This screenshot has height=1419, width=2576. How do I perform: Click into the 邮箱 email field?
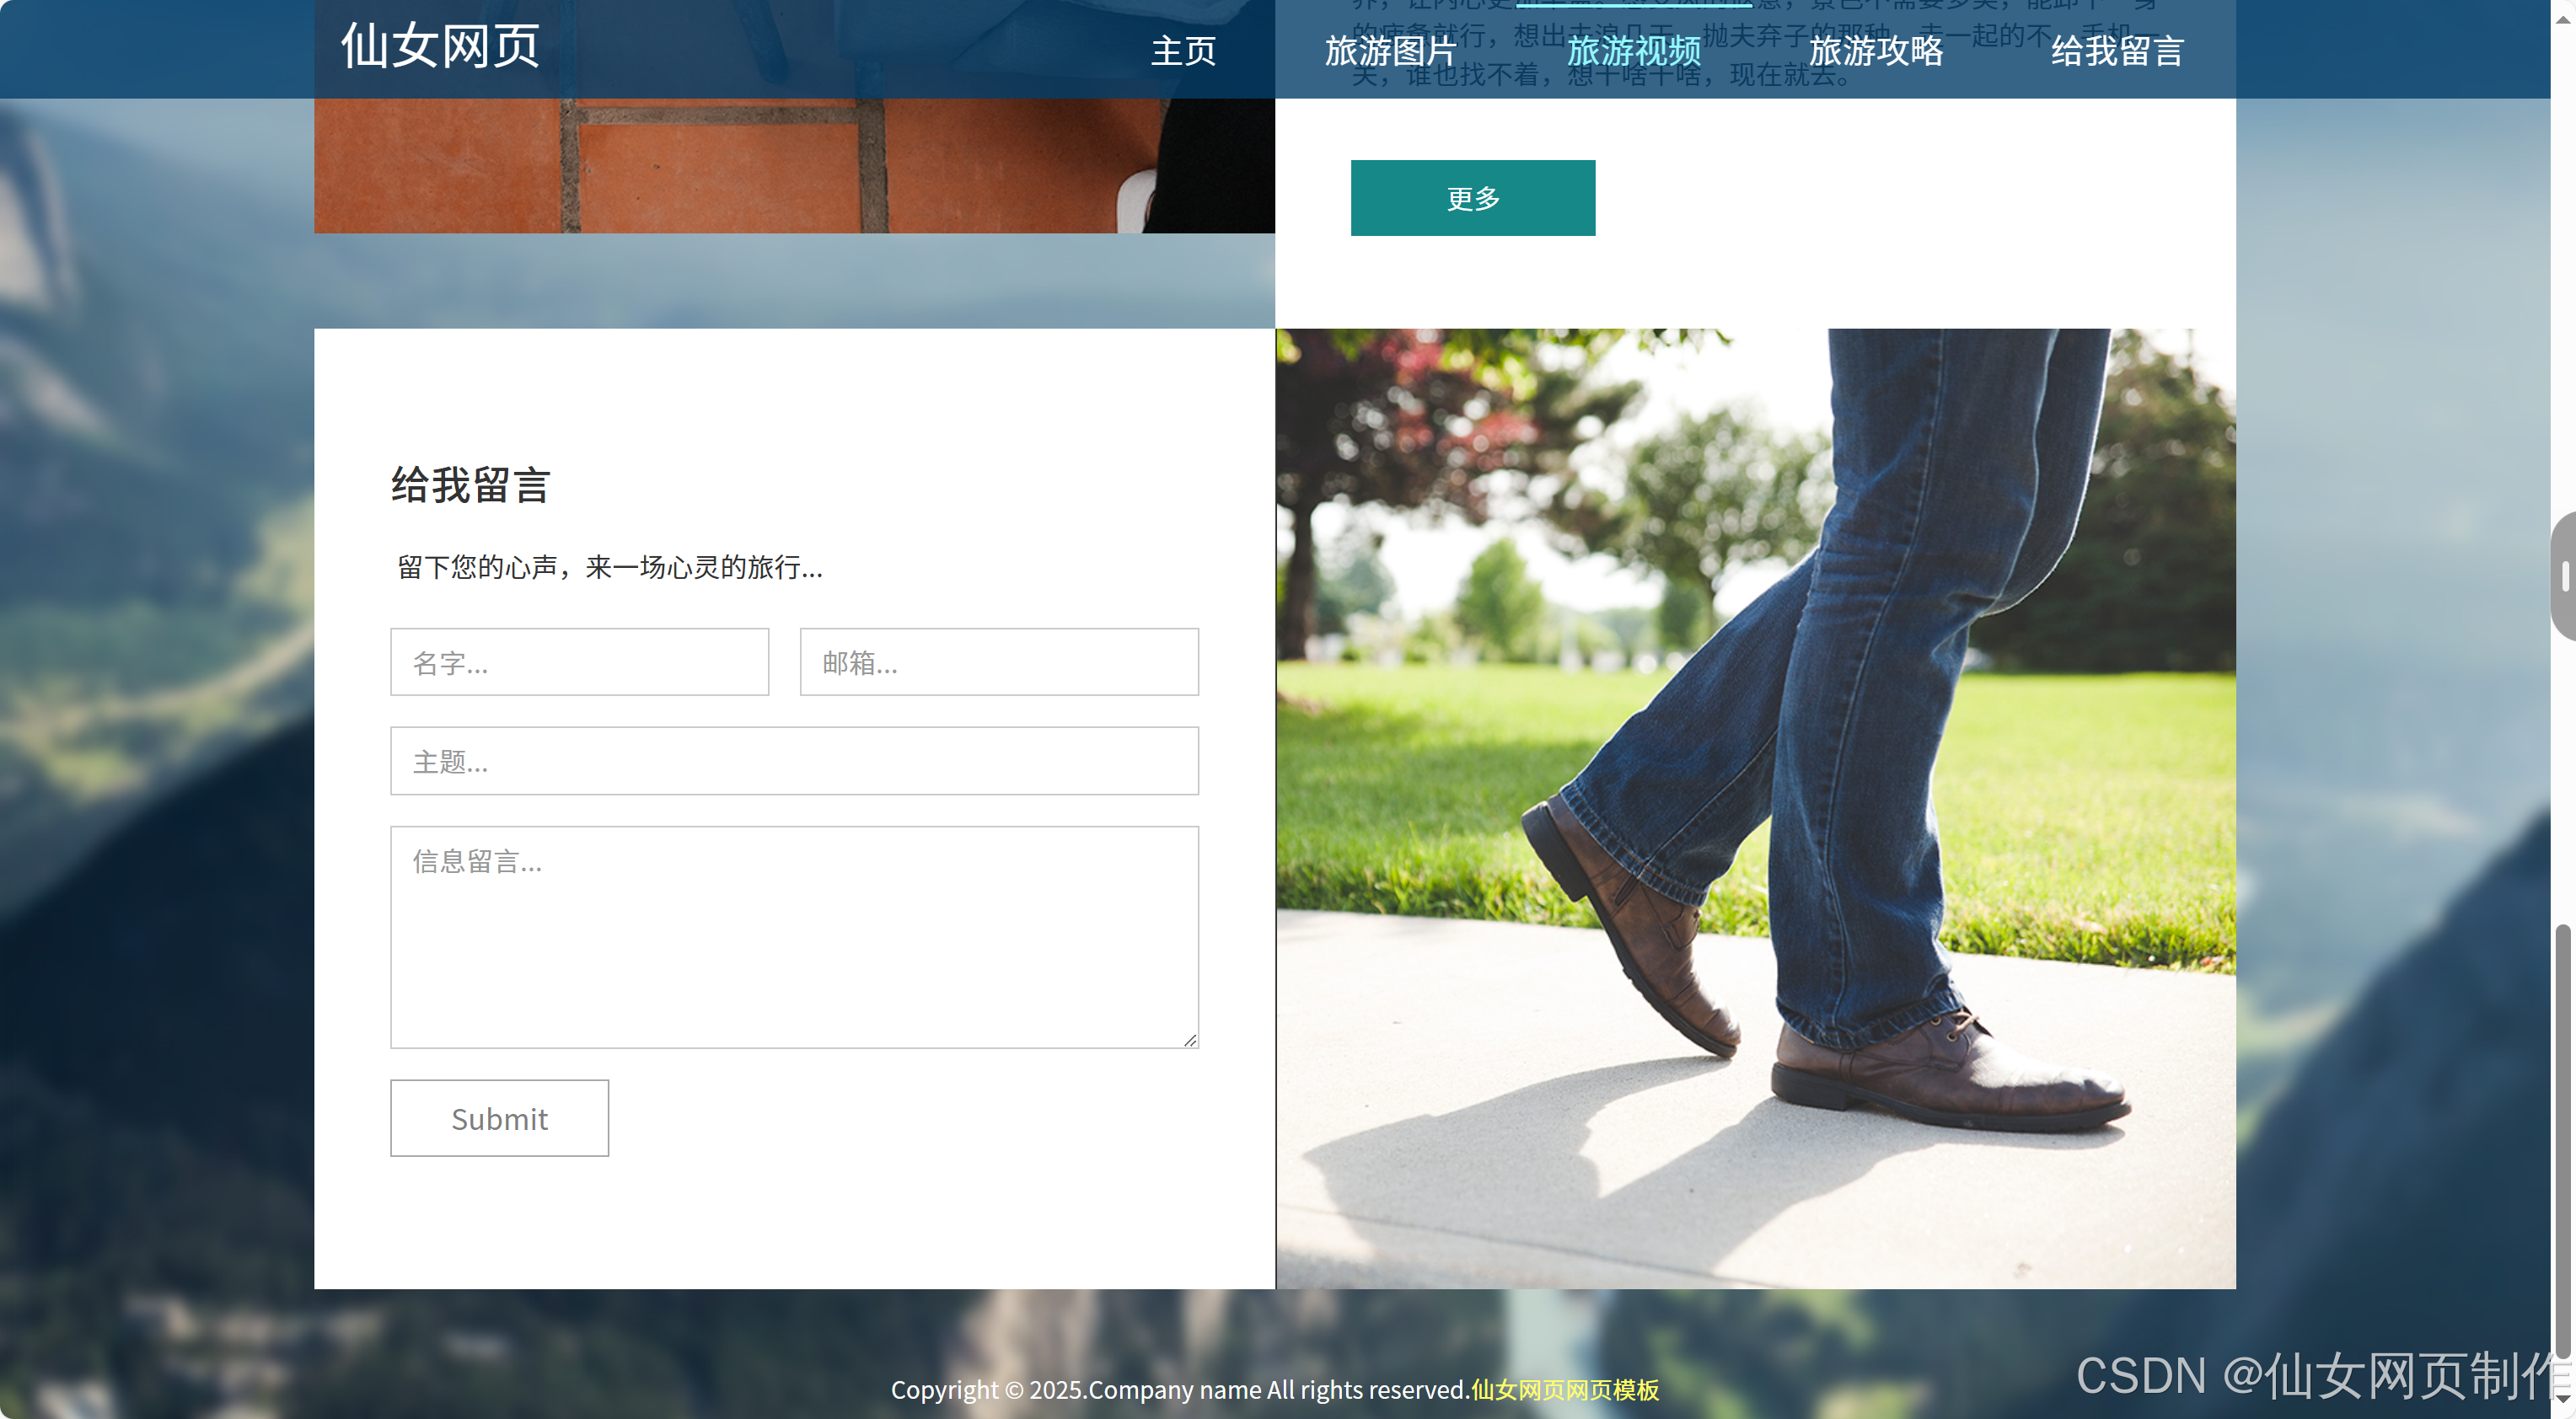pyautogui.click(x=999, y=662)
